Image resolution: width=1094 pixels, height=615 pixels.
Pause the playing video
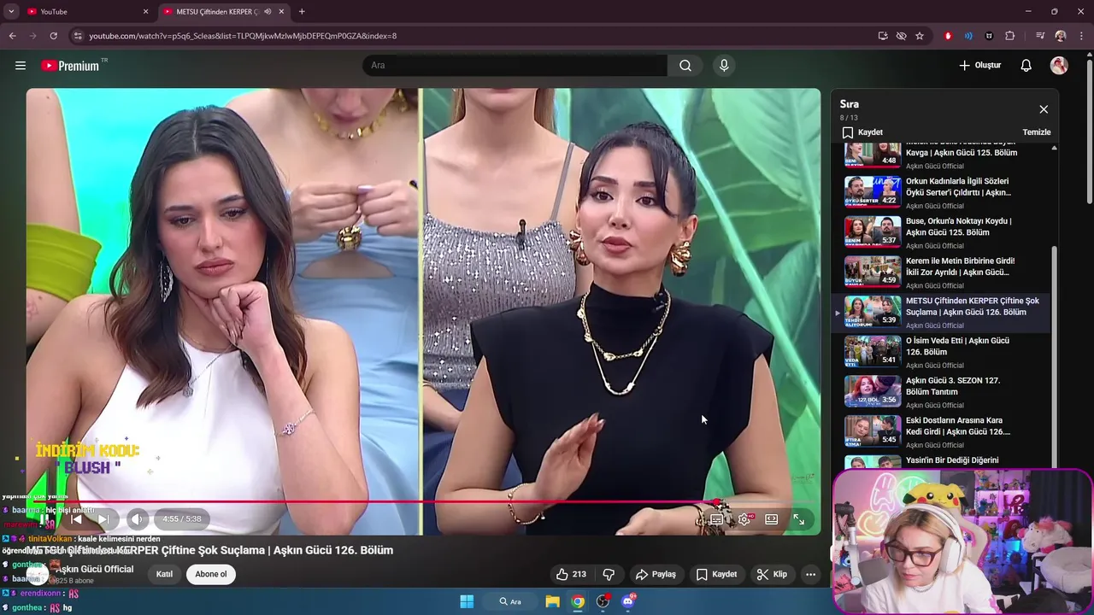click(x=44, y=519)
